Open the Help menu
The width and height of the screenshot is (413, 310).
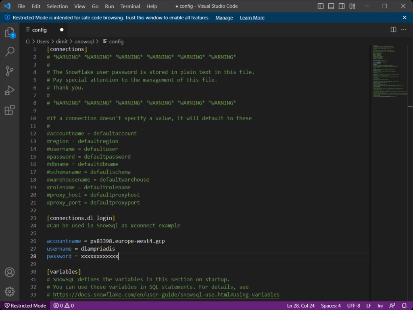click(x=152, y=6)
